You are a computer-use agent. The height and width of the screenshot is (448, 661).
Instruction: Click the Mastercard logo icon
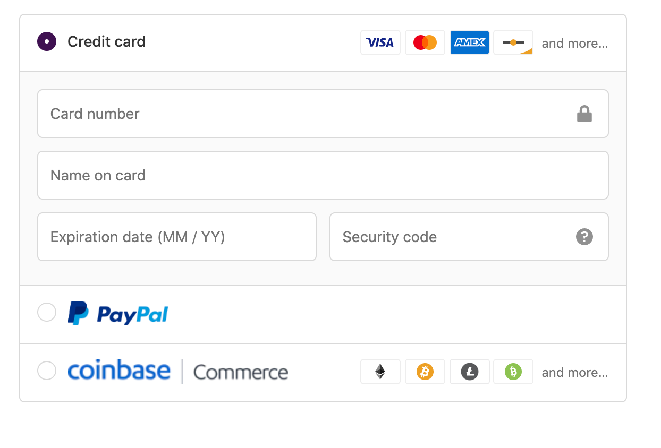pyautogui.click(x=425, y=42)
